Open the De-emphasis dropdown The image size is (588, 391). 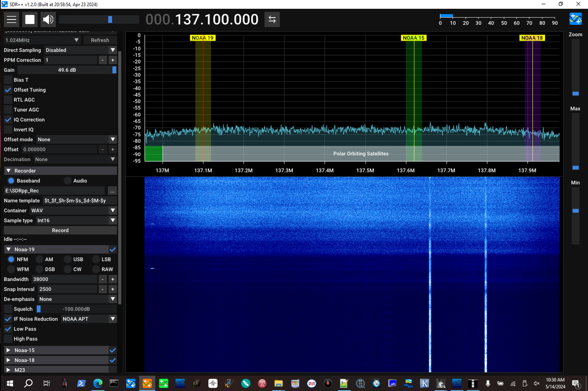pyautogui.click(x=77, y=299)
